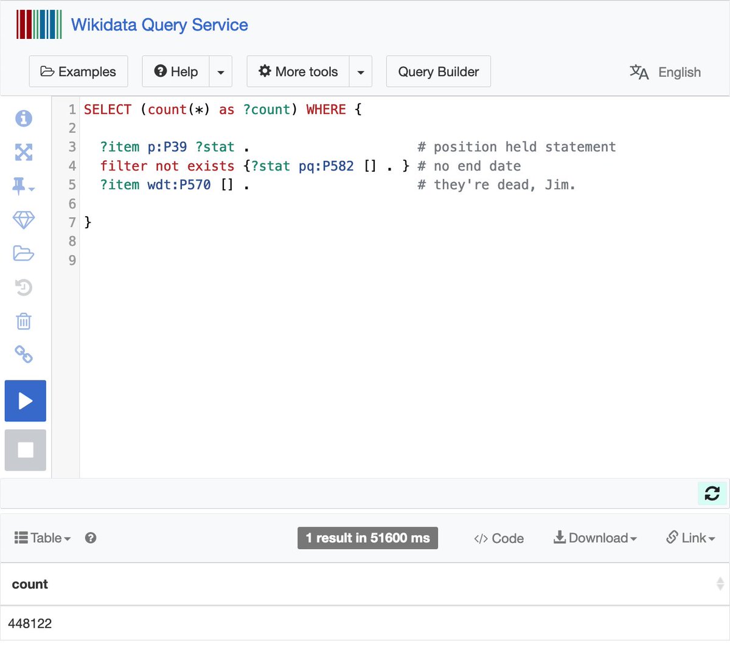730x669 pixels.
Task: Click the Help button
Action: point(176,71)
